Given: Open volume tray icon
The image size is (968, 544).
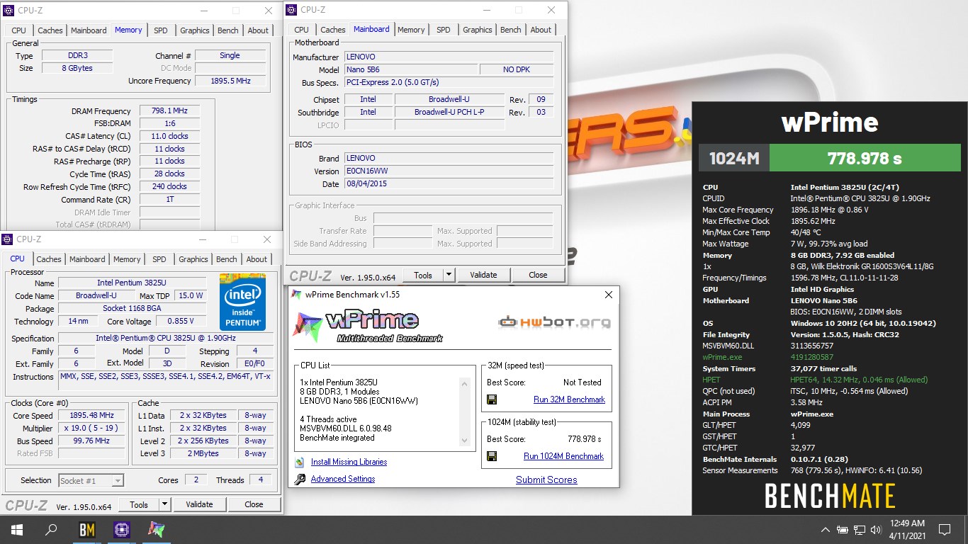Looking at the screenshot, I should [876, 529].
